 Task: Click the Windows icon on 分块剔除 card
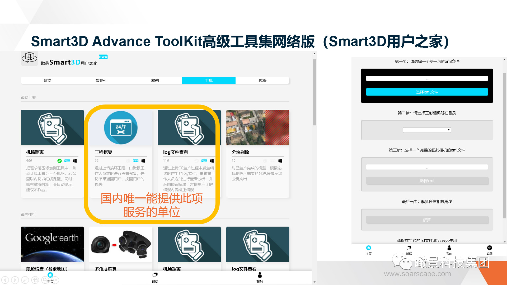(x=280, y=161)
